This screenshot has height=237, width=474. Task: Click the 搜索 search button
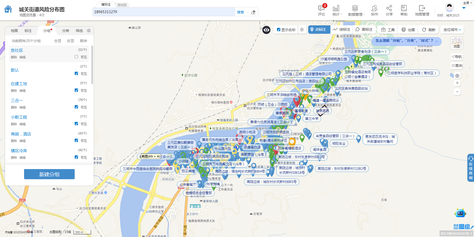click(240, 12)
